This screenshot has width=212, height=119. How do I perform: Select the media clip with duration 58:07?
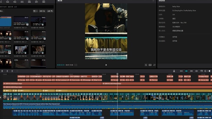click(38, 21)
